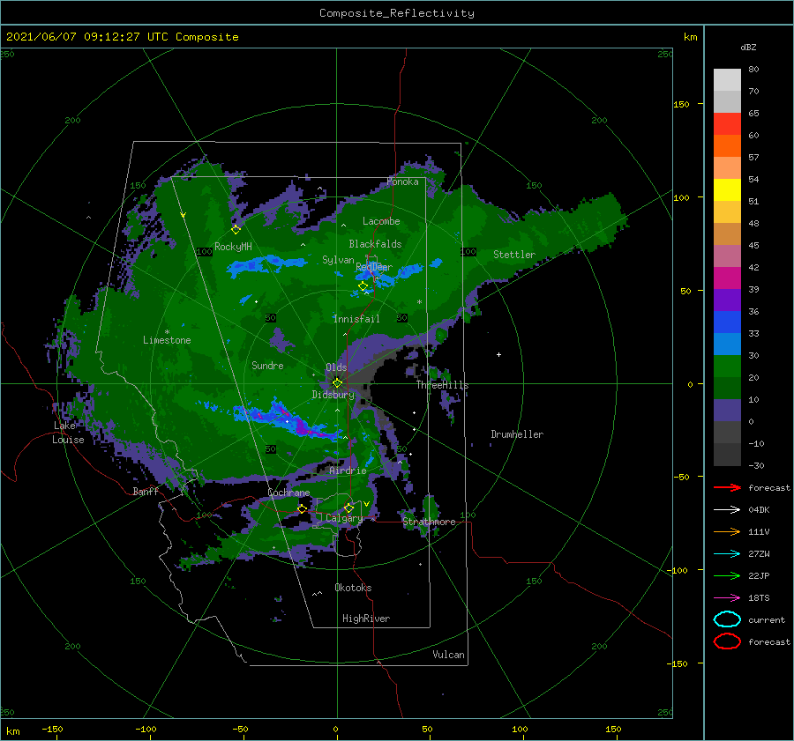This screenshot has width=794, height=741.
Task: Click the white plus marker east of ThreeHills
Action: pyautogui.click(x=498, y=354)
